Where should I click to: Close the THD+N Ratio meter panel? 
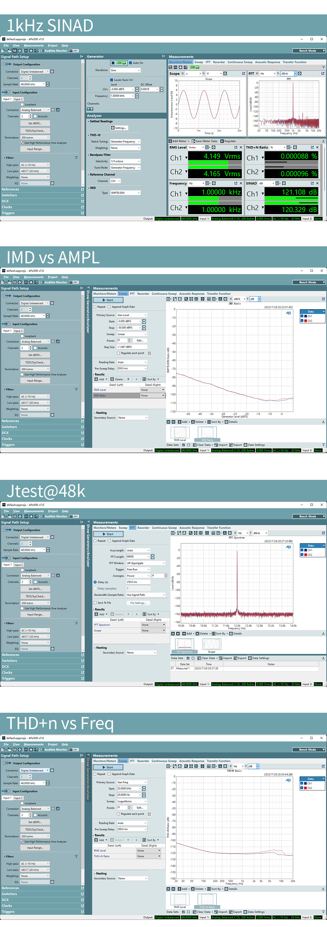317,147
